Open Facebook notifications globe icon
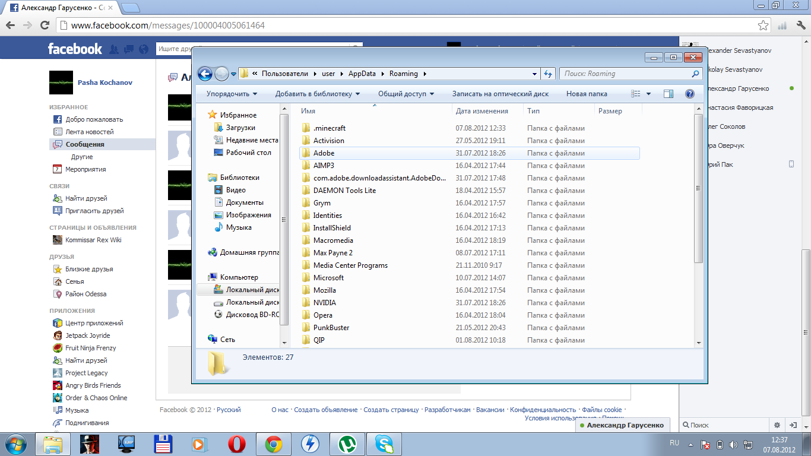This screenshot has width=811, height=456. coord(144,49)
